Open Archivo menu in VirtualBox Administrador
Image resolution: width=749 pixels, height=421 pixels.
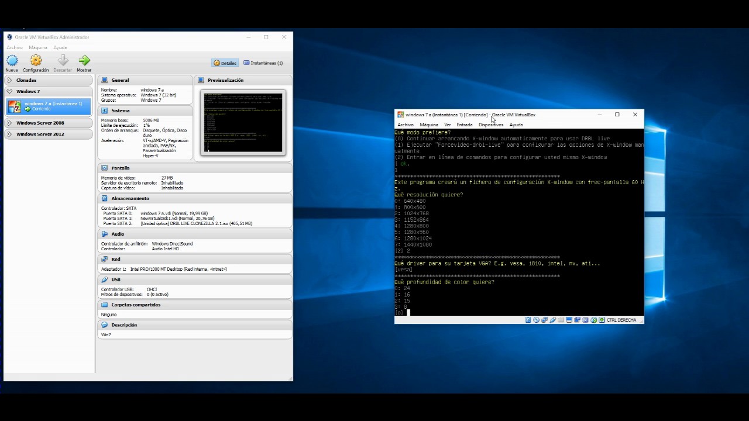[x=15, y=47]
